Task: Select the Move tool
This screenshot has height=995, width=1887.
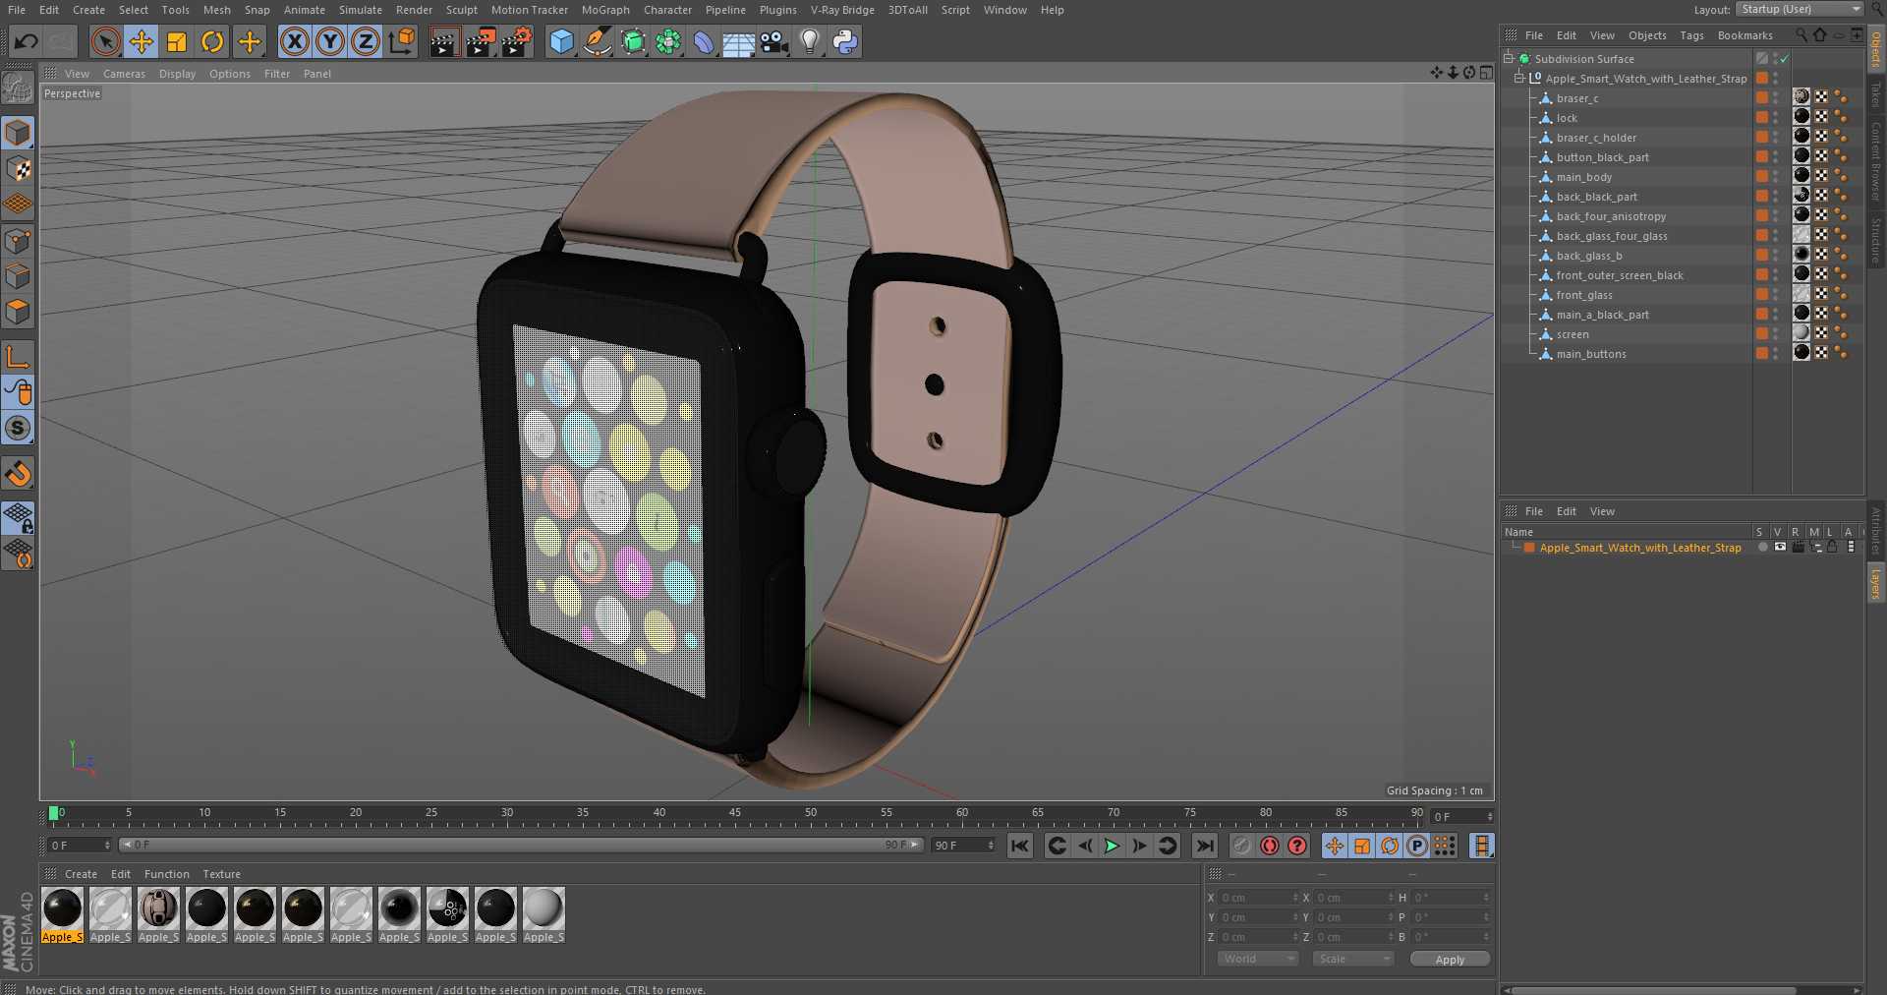Action: pos(142,41)
